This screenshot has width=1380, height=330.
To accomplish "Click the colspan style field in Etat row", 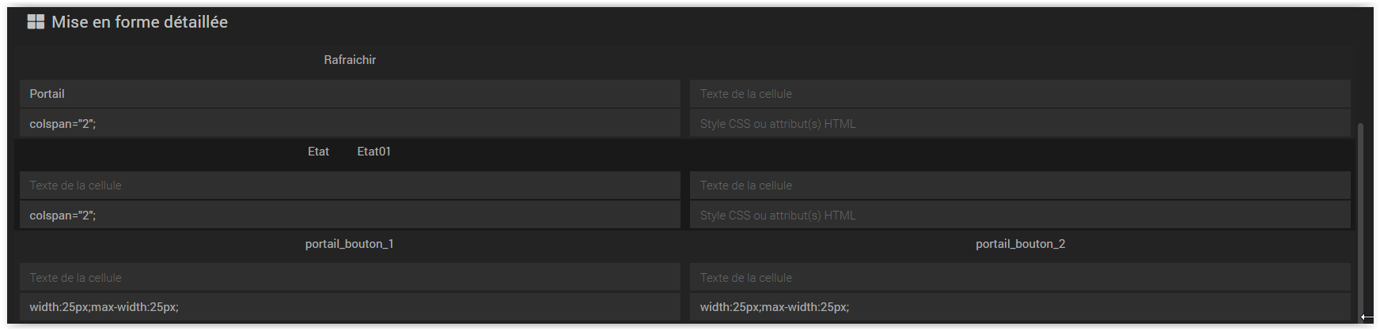I will pos(350,216).
